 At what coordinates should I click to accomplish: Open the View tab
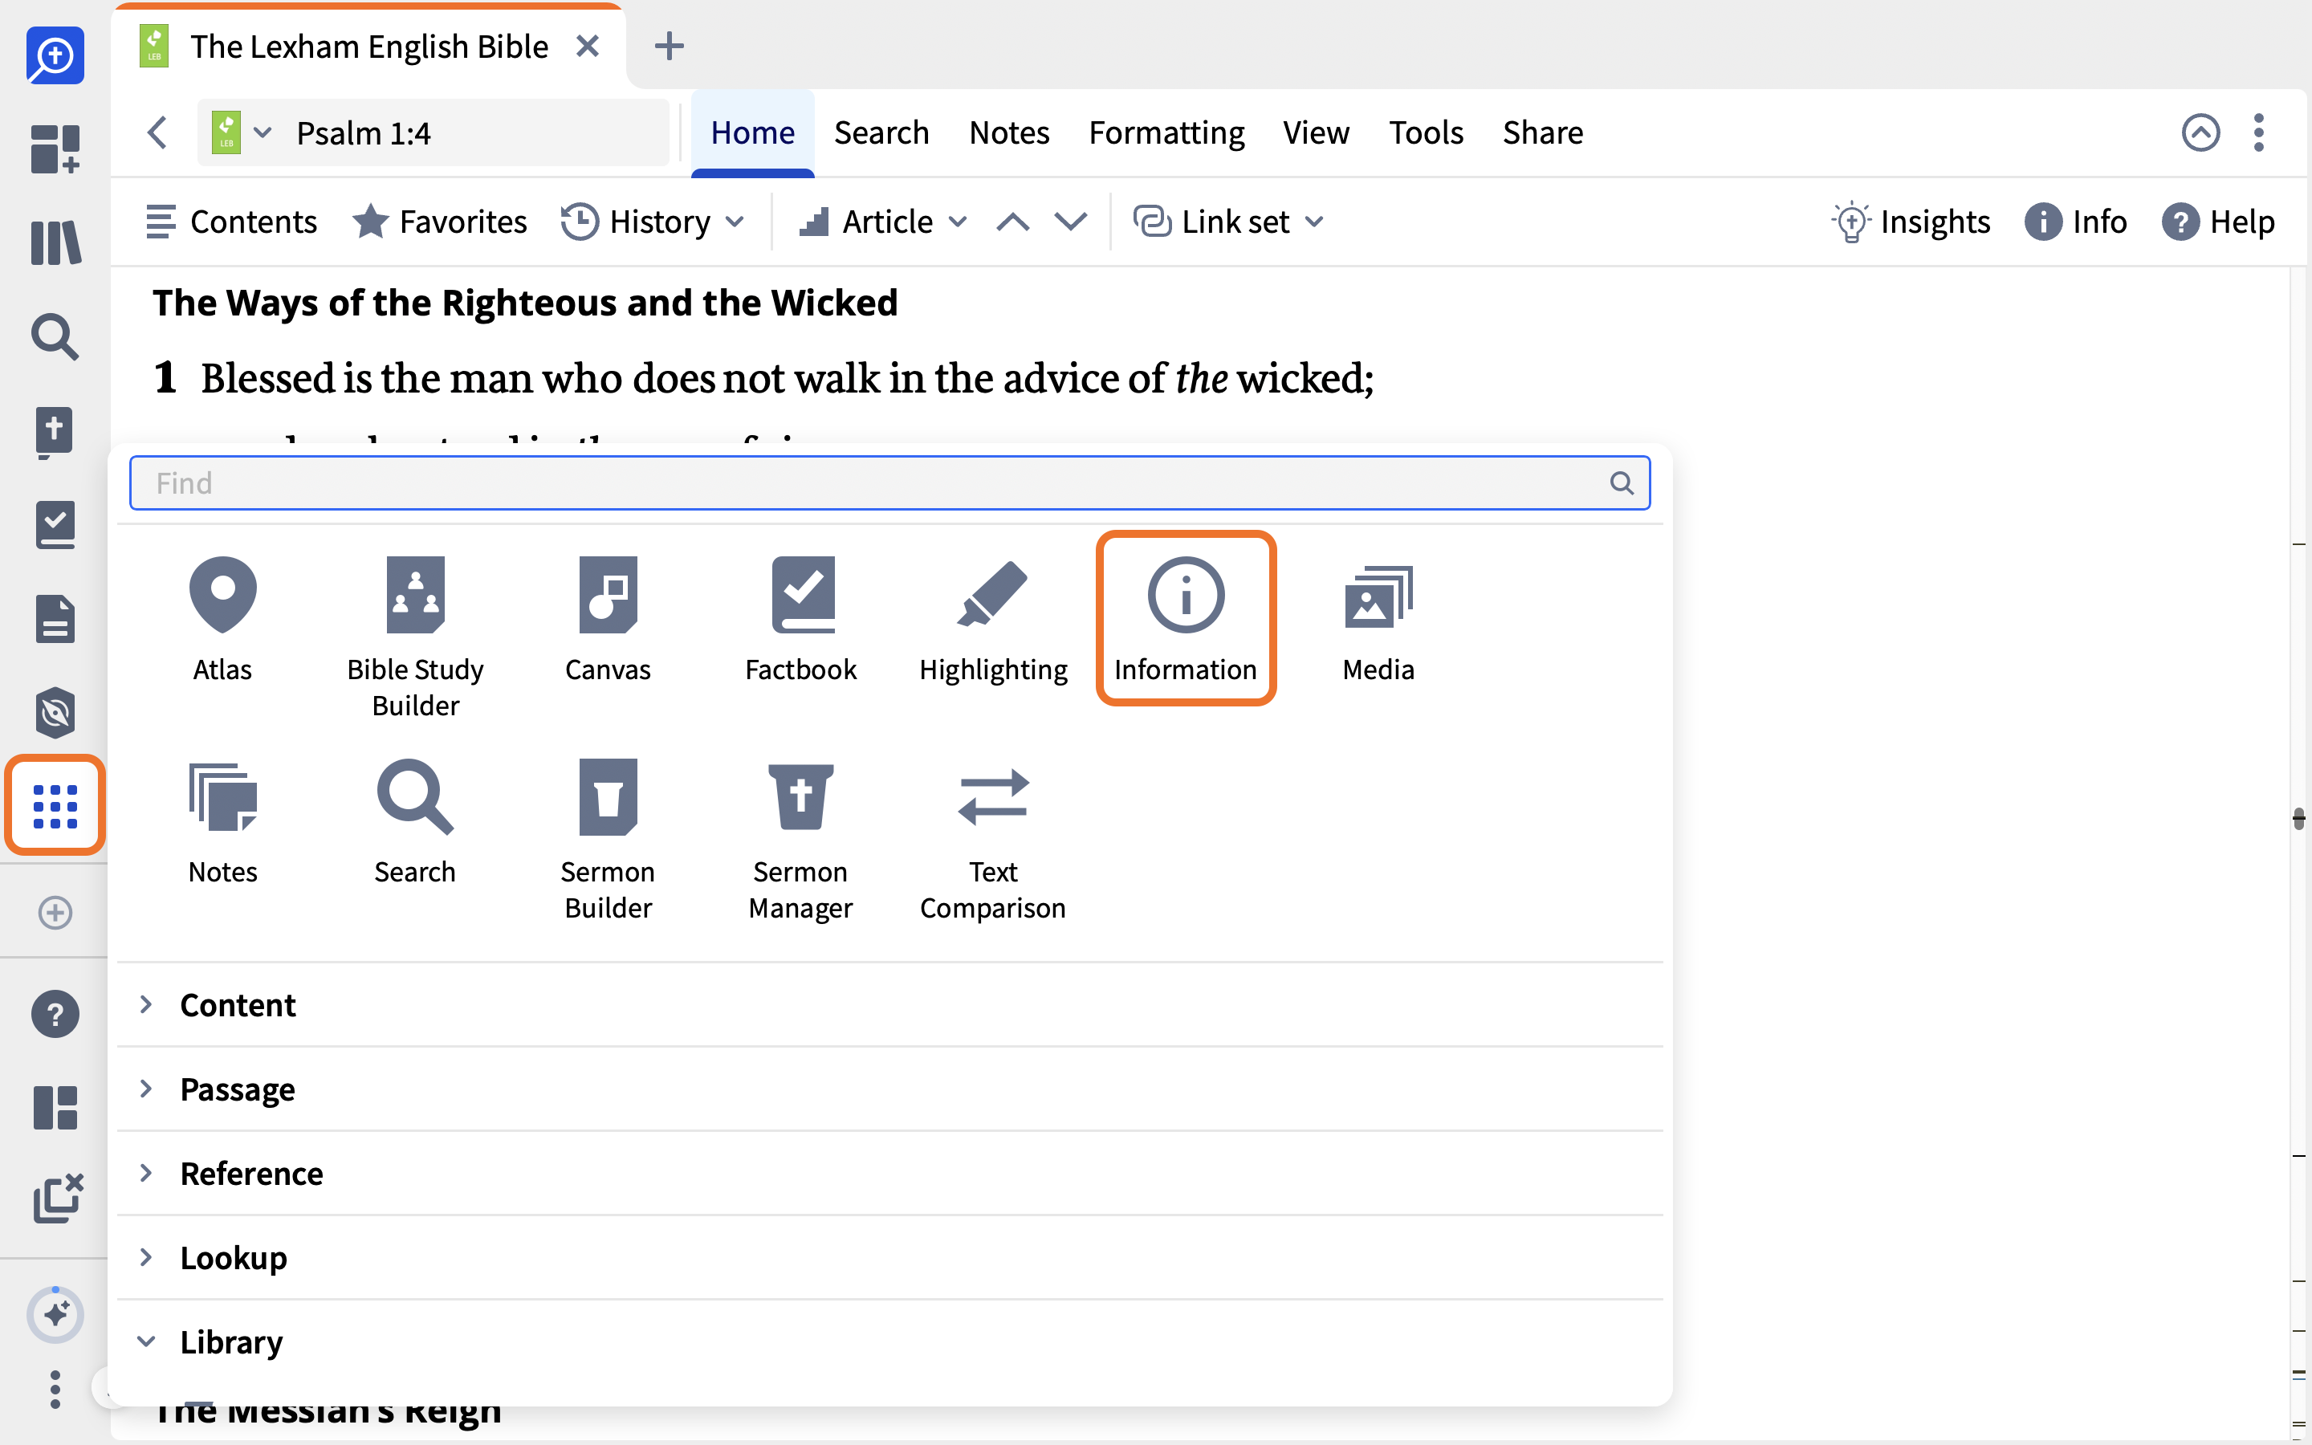(1316, 132)
